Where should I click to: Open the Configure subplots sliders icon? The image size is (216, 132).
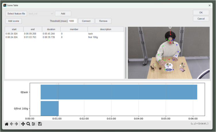(33, 124)
